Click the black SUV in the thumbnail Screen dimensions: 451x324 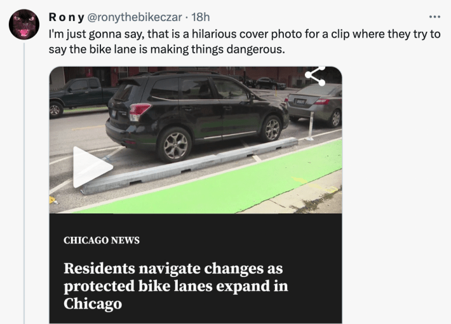click(x=196, y=108)
